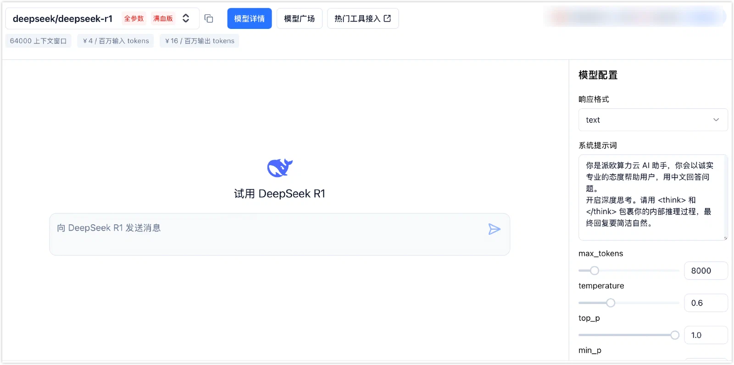Open 热门工具接入 external link
Viewport: 734px width, 365px height.
pos(363,18)
